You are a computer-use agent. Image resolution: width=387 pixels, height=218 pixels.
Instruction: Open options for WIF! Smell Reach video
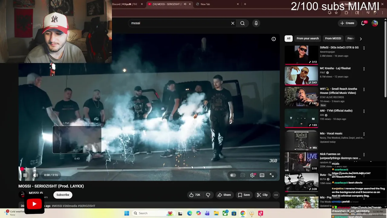[x=364, y=89]
